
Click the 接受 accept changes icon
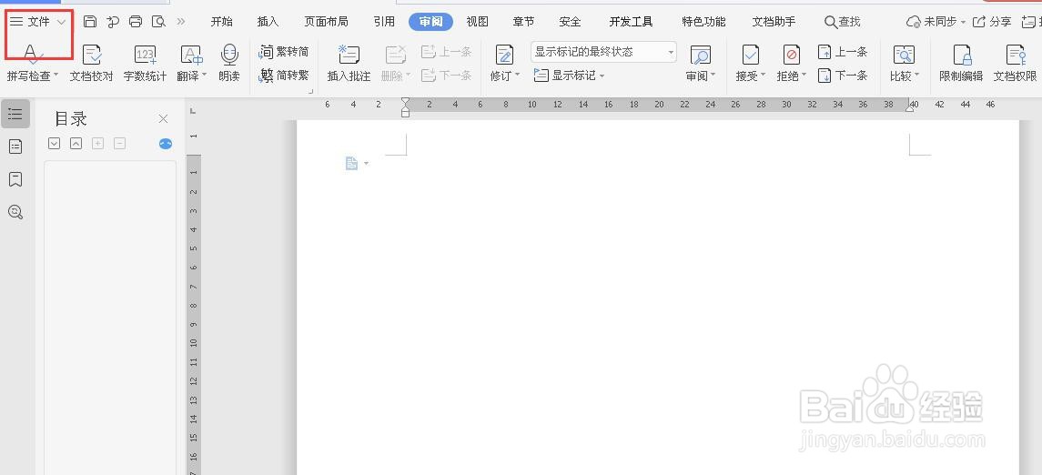750,55
